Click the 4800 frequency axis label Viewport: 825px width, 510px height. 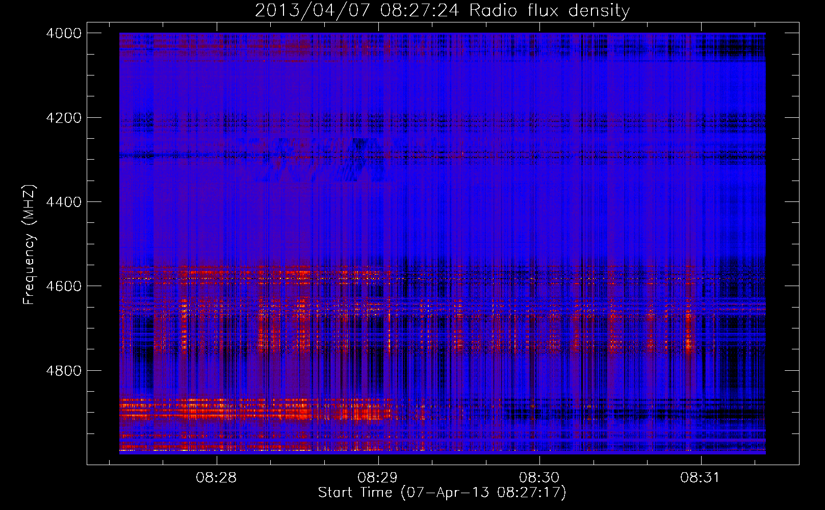click(x=64, y=371)
